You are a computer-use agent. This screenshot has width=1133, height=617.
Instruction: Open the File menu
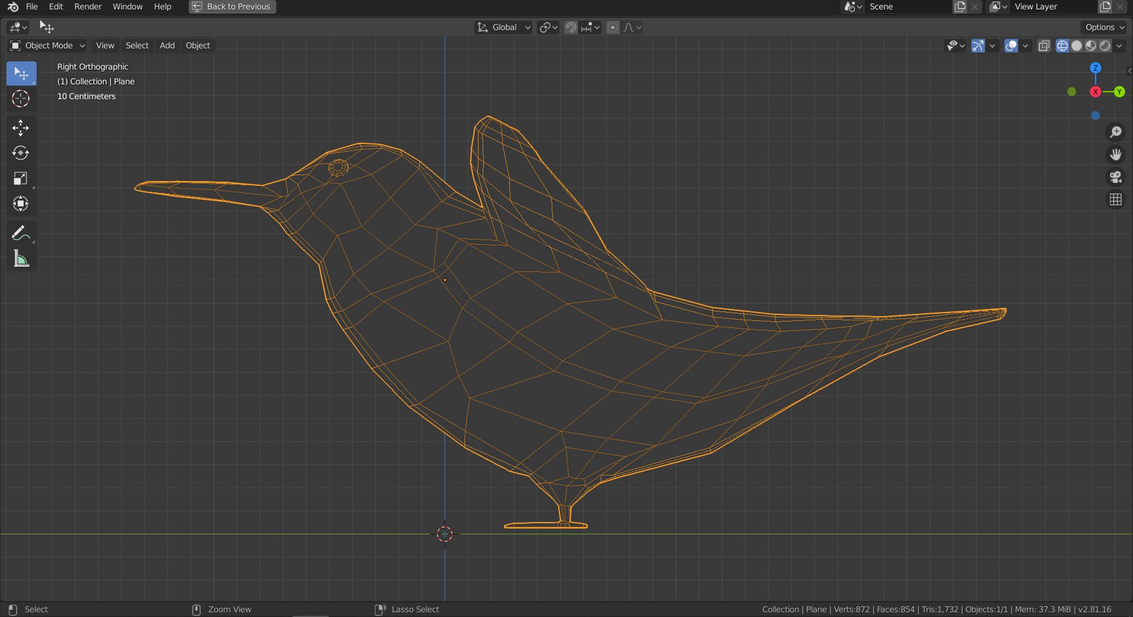pos(32,6)
